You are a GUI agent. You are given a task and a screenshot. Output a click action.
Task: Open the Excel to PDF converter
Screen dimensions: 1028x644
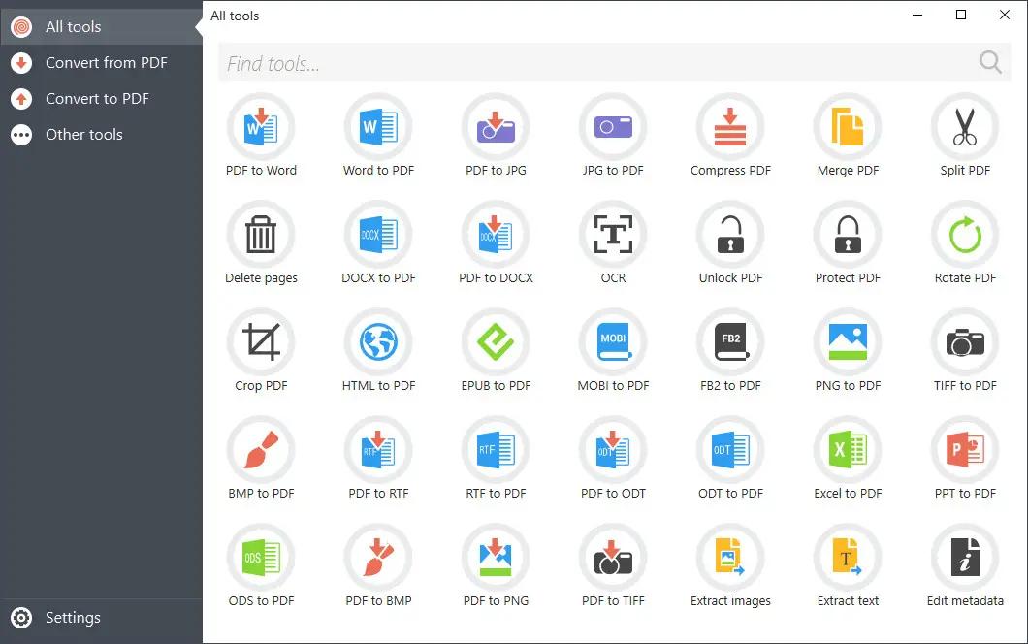(x=848, y=451)
